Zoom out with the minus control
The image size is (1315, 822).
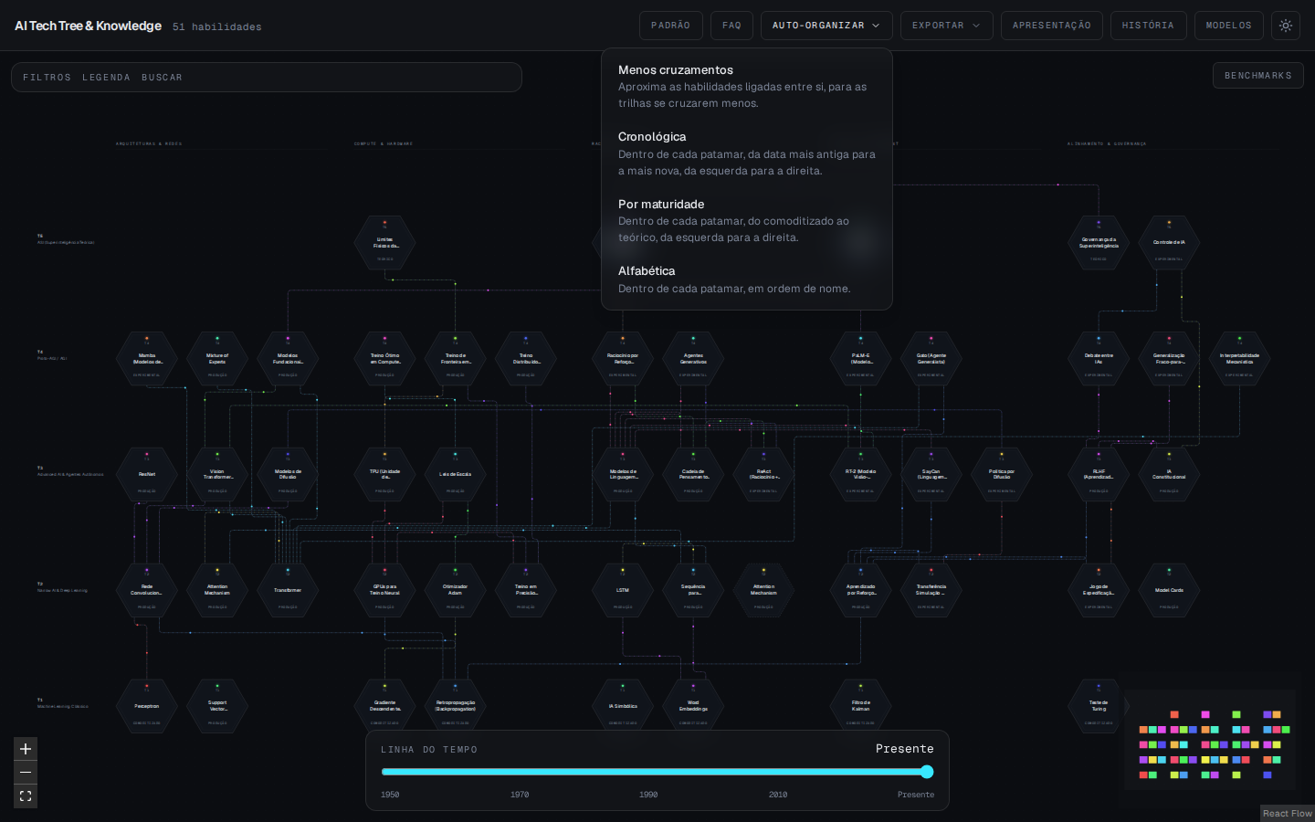point(26,773)
